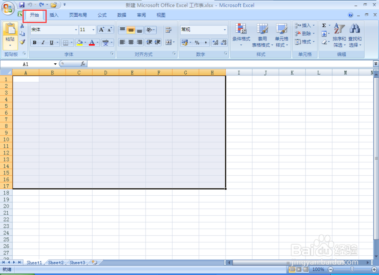The width and height of the screenshot is (379, 275).
Task: Open the Alignment dialog launcher
Action: tap(174, 53)
